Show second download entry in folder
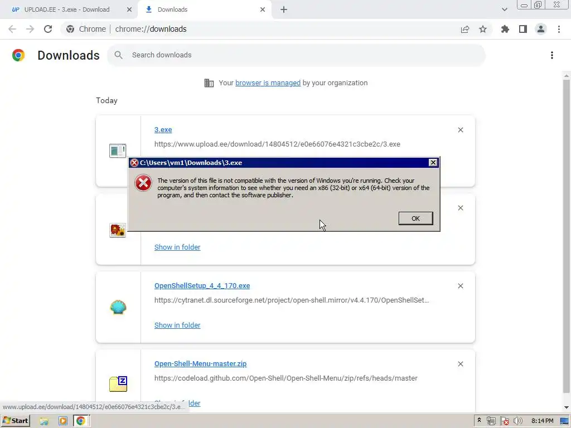This screenshot has height=428, width=571. (x=177, y=247)
